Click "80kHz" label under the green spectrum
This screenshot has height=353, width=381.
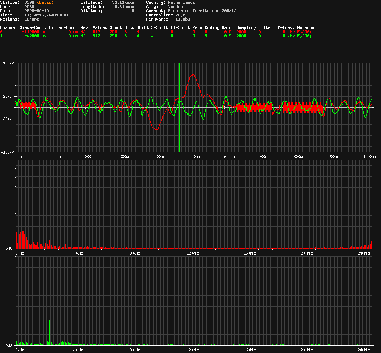pos(135,350)
